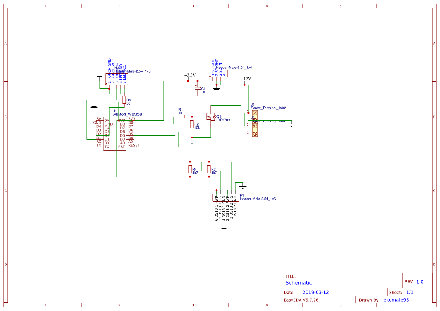Select the REV 1.0 value
The height and width of the screenshot is (311, 440).
tap(420, 282)
